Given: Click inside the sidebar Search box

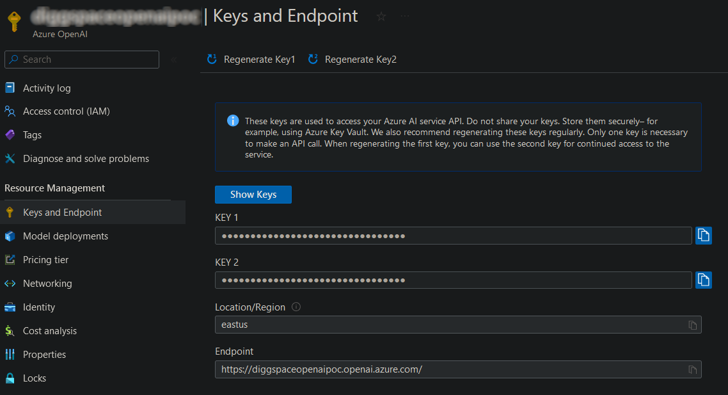Looking at the screenshot, I should (x=81, y=59).
